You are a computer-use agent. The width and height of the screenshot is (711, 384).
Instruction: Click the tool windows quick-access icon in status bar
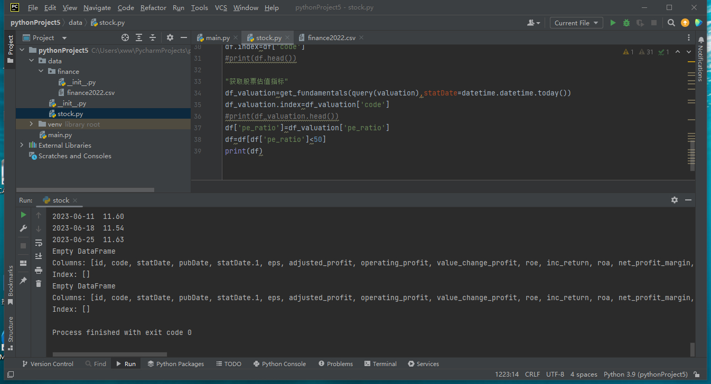(x=11, y=375)
